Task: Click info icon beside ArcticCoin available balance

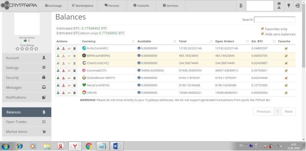Action: [x=139, y=48]
